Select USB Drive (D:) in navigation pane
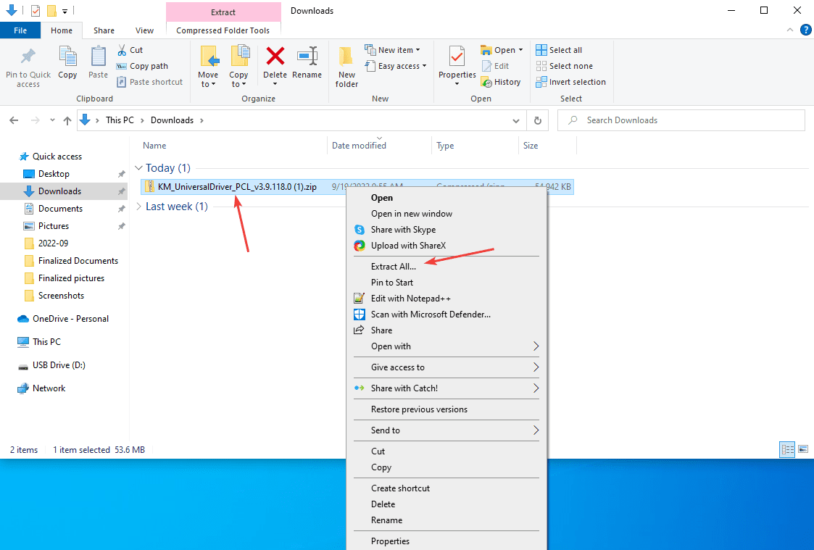 point(59,365)
